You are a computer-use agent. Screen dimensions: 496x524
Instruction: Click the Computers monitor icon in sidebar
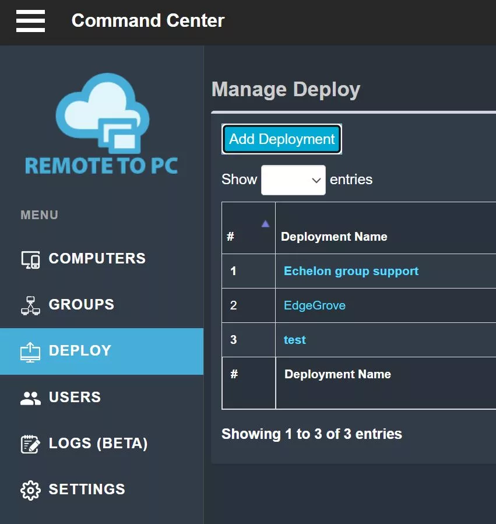[30, 259]
